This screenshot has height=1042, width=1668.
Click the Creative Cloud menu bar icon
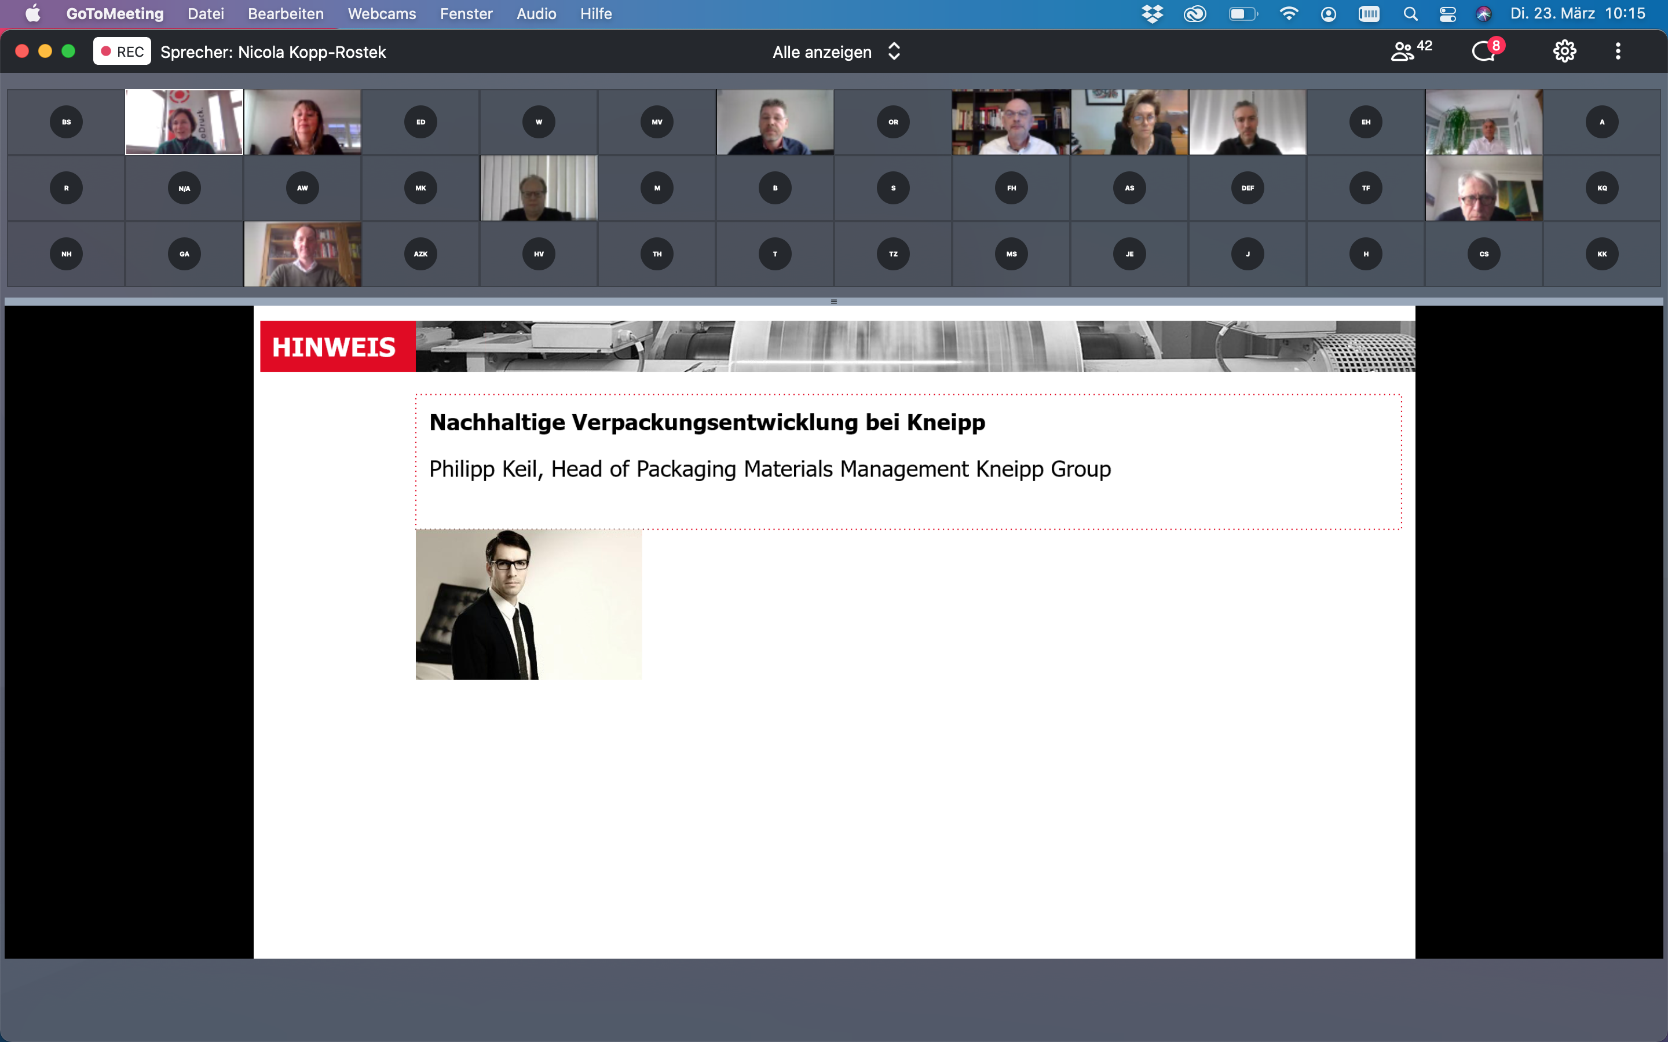click(1194, 14)
